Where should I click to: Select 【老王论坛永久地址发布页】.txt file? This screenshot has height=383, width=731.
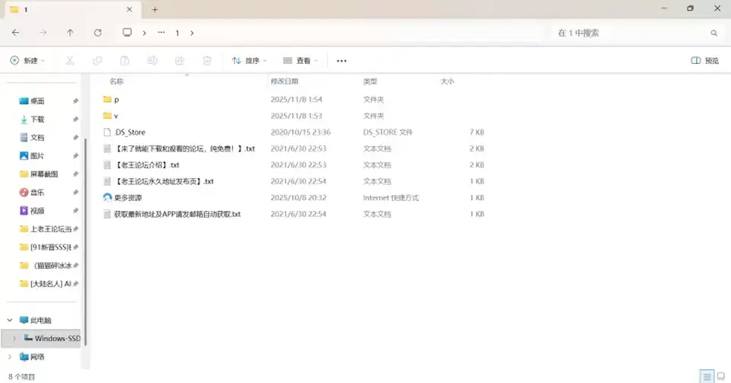[164, 181]
